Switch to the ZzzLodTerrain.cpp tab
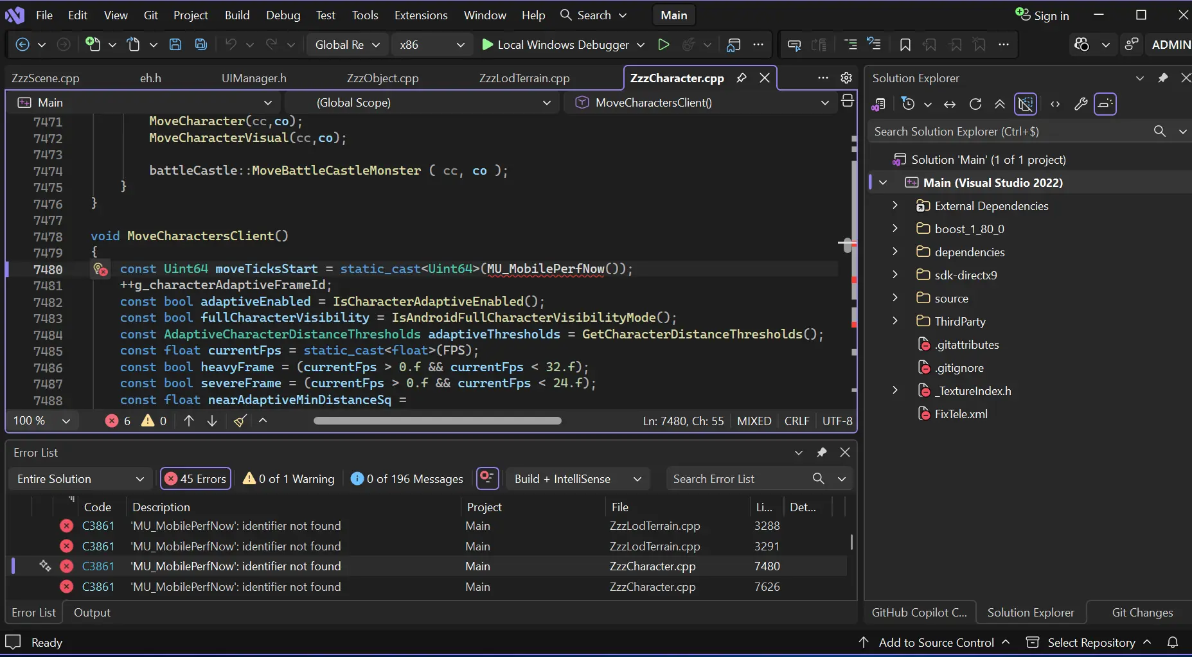Image resolution: width=1192 pixels, height=657 pixels. tap(524, 78)
